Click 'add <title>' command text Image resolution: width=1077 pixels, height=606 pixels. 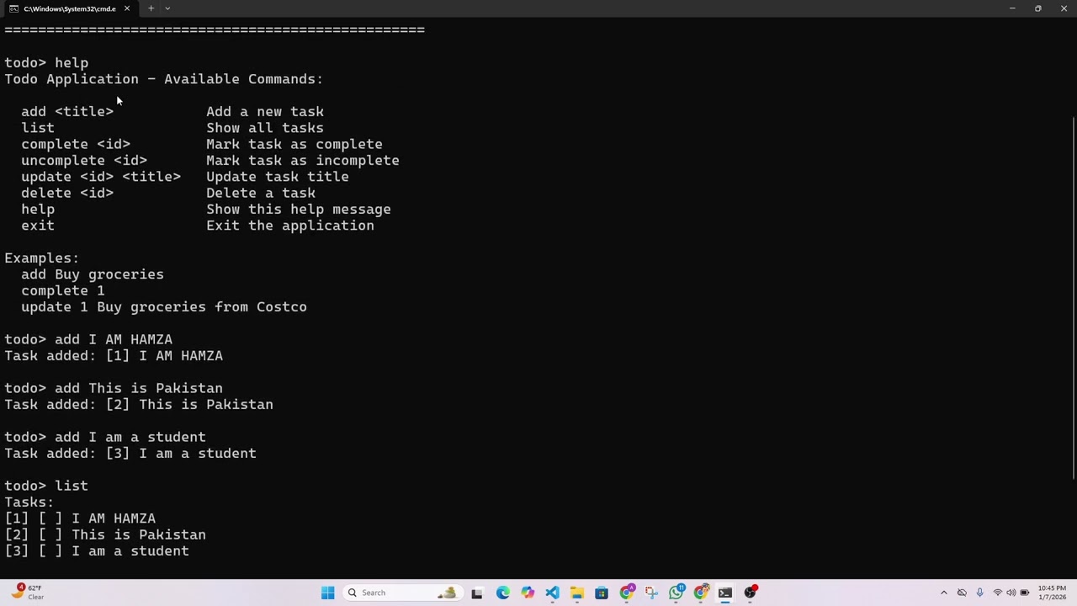(67, 111)
